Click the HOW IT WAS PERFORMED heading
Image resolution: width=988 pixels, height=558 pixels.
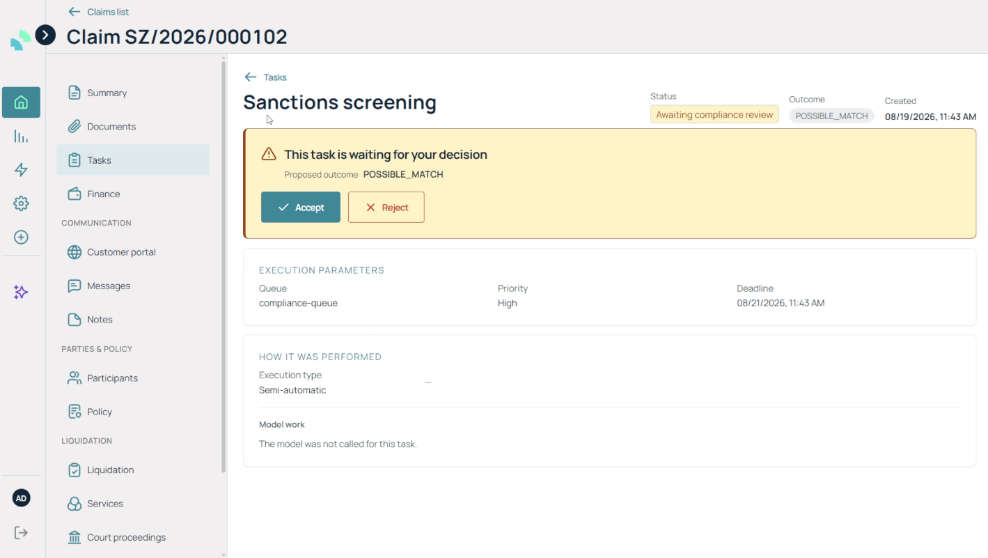320,357
